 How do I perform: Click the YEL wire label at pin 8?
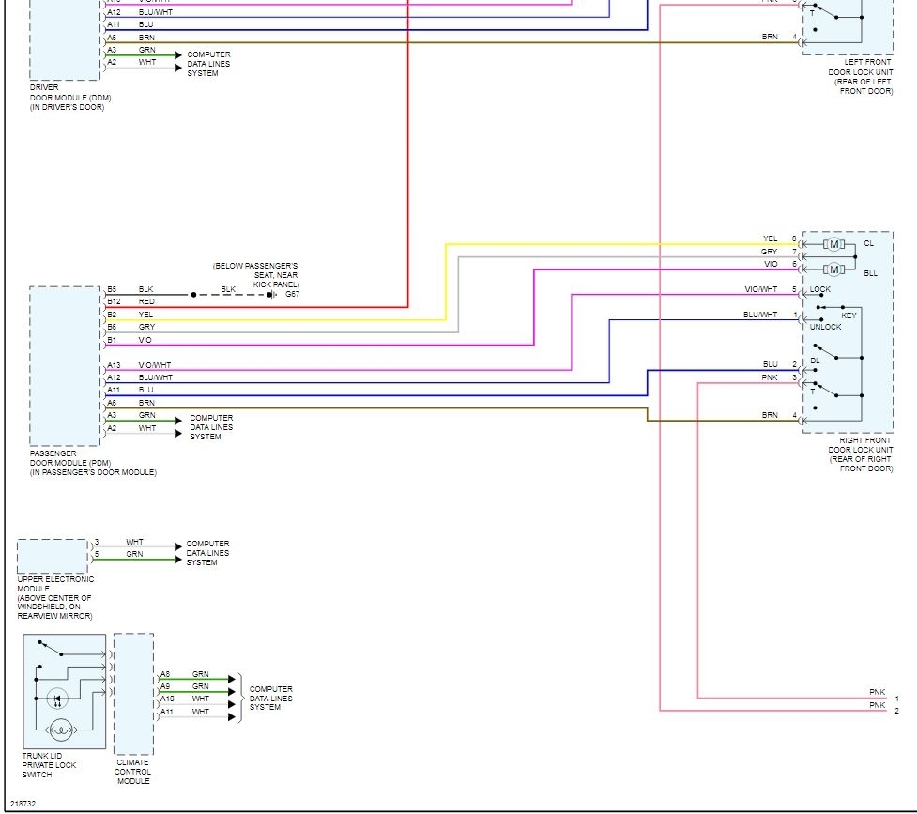771,238
